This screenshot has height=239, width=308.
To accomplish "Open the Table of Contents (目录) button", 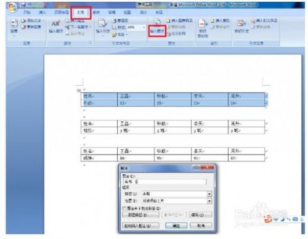I will (x=14, y=27).
